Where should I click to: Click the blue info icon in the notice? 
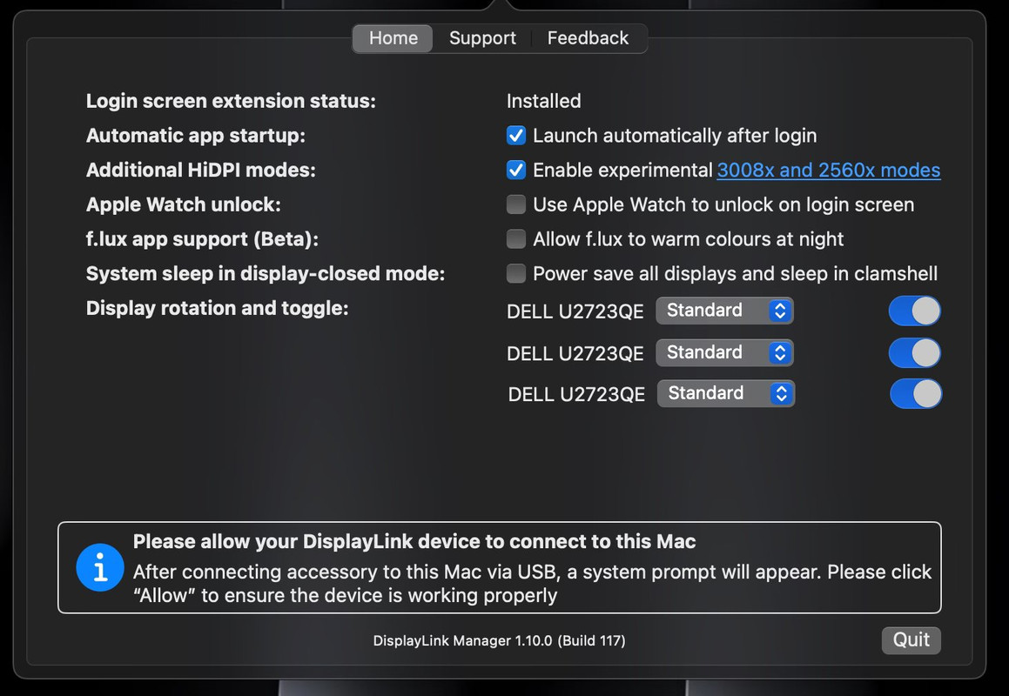(100, 567)
